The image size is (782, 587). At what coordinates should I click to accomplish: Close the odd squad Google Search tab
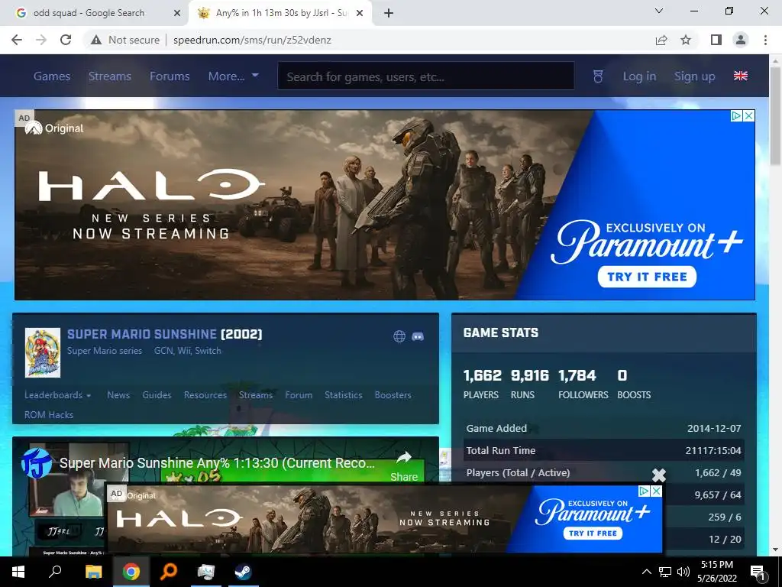(x=177, y=13)
